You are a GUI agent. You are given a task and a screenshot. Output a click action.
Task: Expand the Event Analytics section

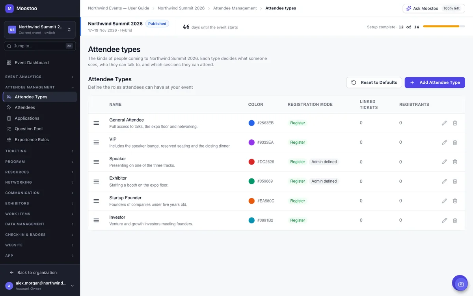(40, 77)
